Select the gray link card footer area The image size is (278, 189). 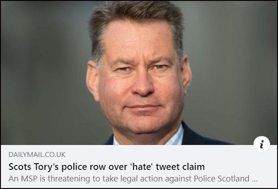click(139, 166)
